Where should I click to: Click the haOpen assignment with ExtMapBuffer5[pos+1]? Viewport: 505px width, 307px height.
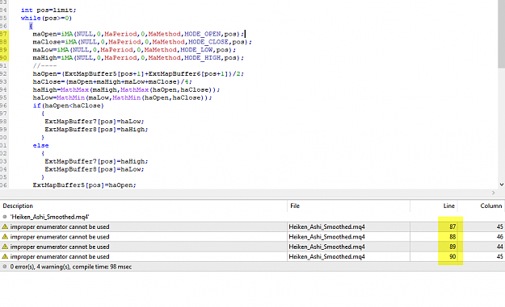(138, 74)
